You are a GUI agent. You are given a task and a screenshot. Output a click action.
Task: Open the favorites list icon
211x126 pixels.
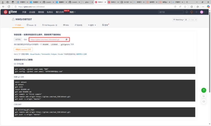[x=198, y=7]
